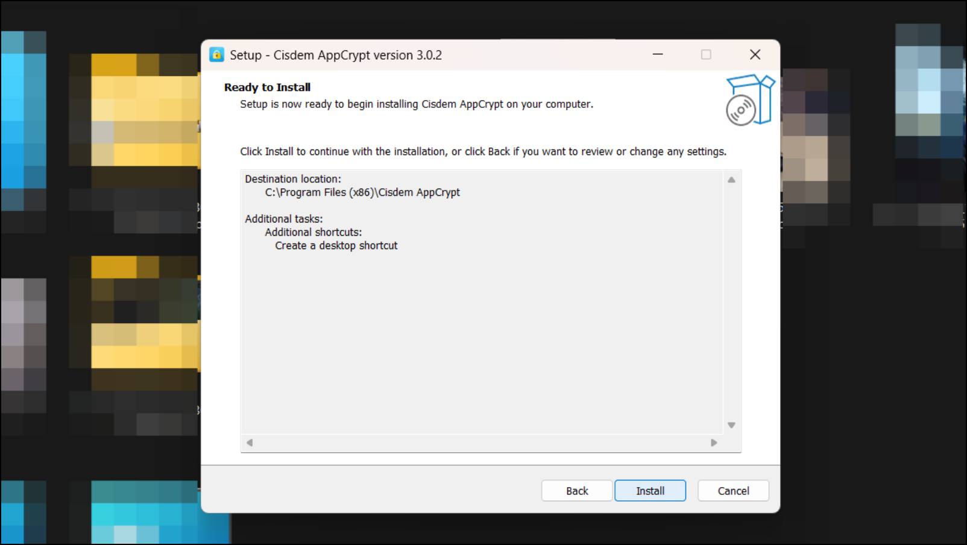Close the Setup window
The height and width of the screenshot is (545, 967).
coord(755,54)
